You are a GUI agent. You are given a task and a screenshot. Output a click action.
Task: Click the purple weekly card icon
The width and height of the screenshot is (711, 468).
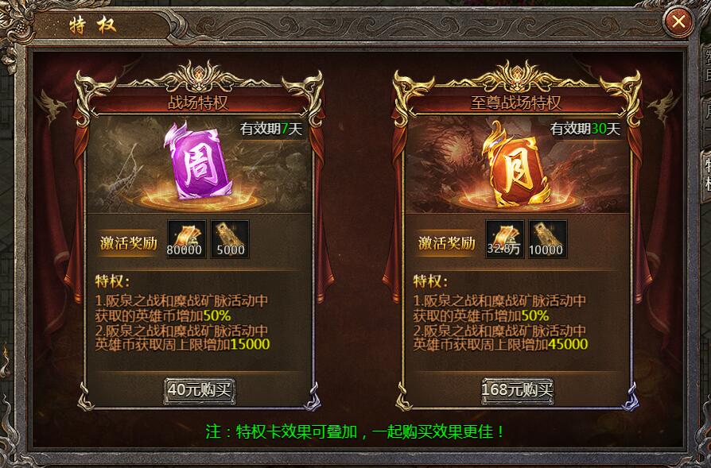click(198, 162)
